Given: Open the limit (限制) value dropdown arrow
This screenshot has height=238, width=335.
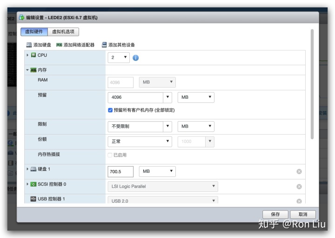Looking at the screenshot, I should (x=167, y=126).
